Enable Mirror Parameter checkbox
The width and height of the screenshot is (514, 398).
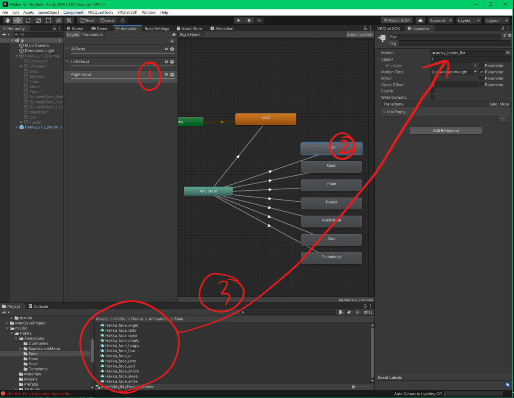point(481,79)
